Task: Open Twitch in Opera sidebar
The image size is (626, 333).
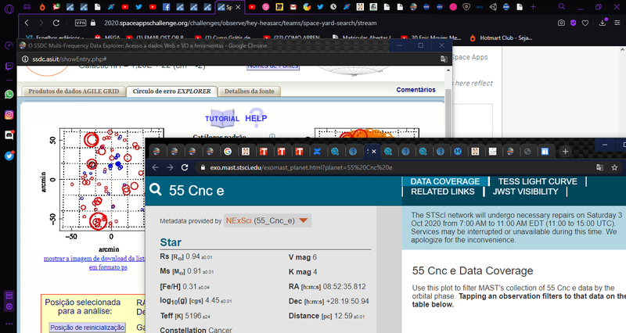Action: 9,66
